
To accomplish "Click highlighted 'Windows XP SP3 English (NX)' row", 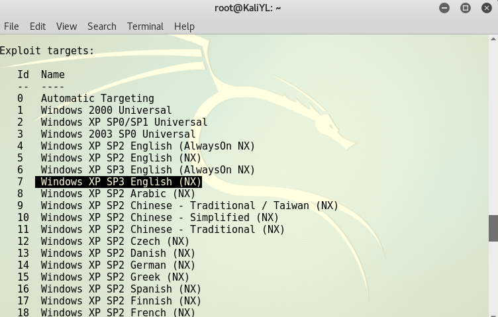I will 119,182.
